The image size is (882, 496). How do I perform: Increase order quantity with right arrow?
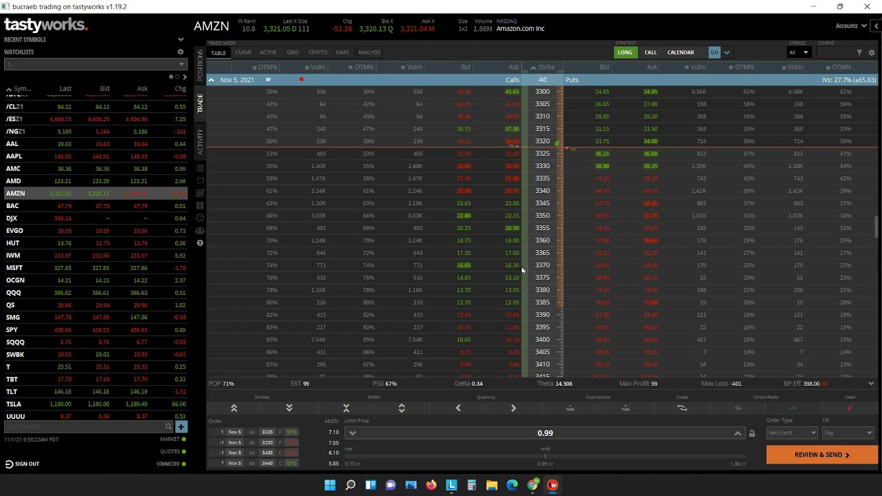pos(513,409)
